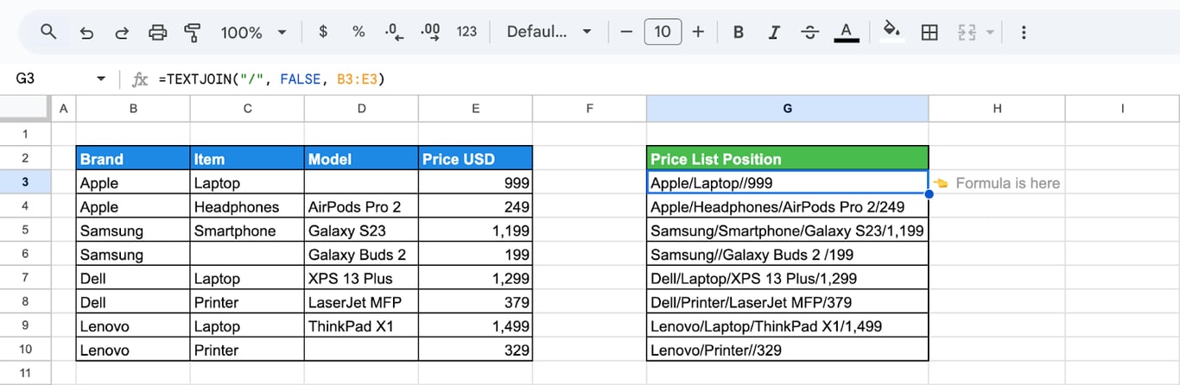Redo the last action
This screenshot has height=385, width=1180.
[x=122, y=32]
